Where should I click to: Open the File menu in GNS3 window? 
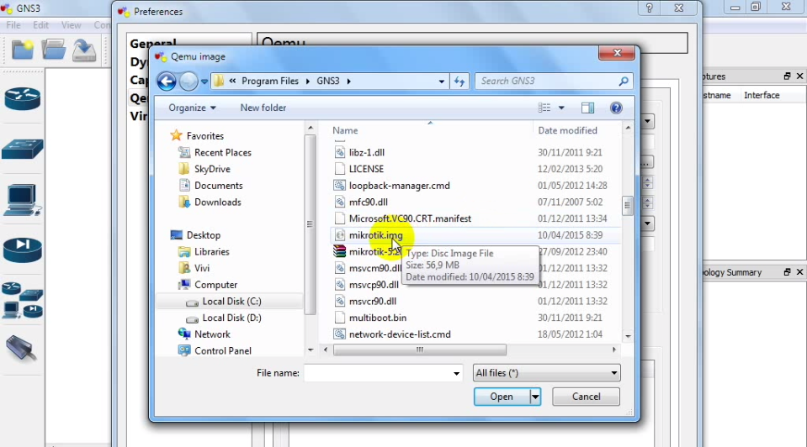click(x=13, y=24)
